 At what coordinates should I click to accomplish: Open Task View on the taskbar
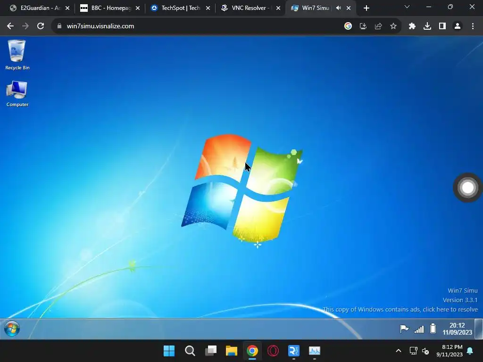tap(211, 351)
